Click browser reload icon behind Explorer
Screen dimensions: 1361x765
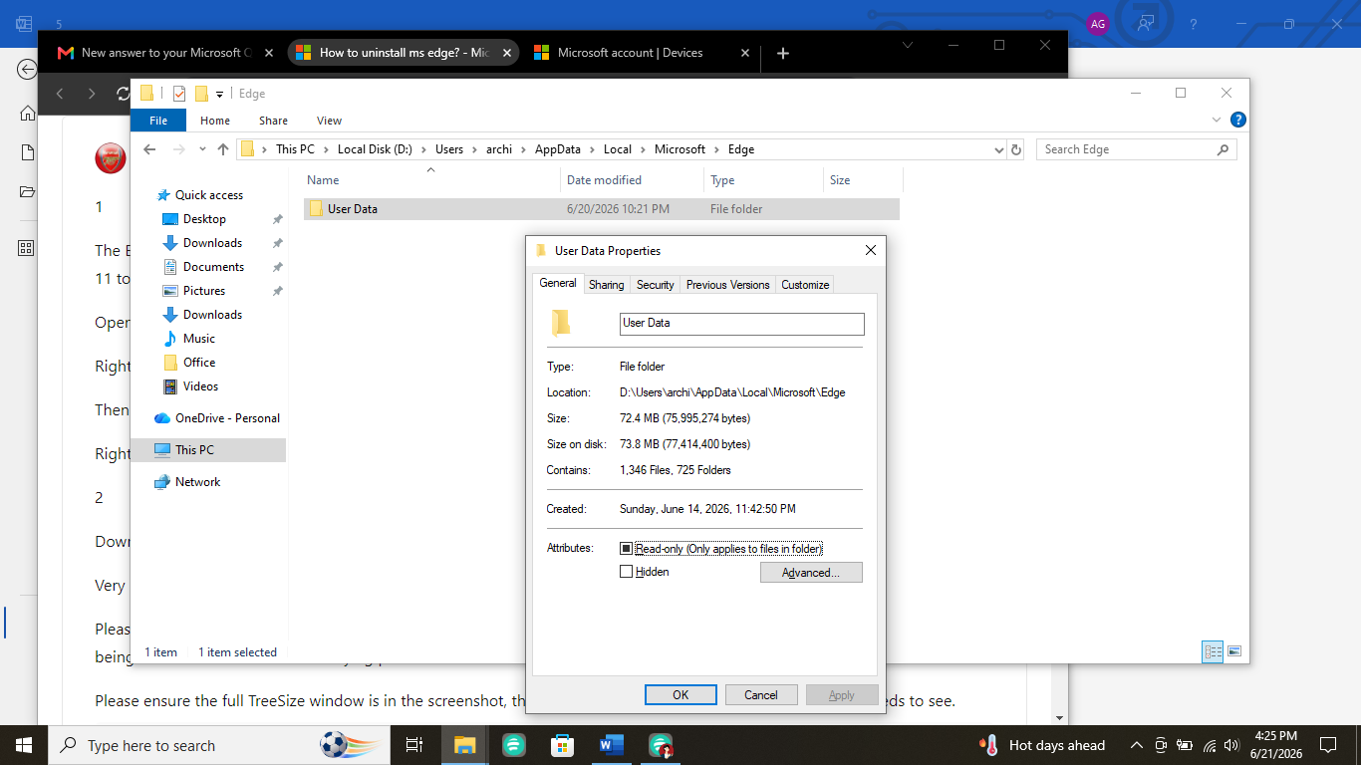click(123, 94)
